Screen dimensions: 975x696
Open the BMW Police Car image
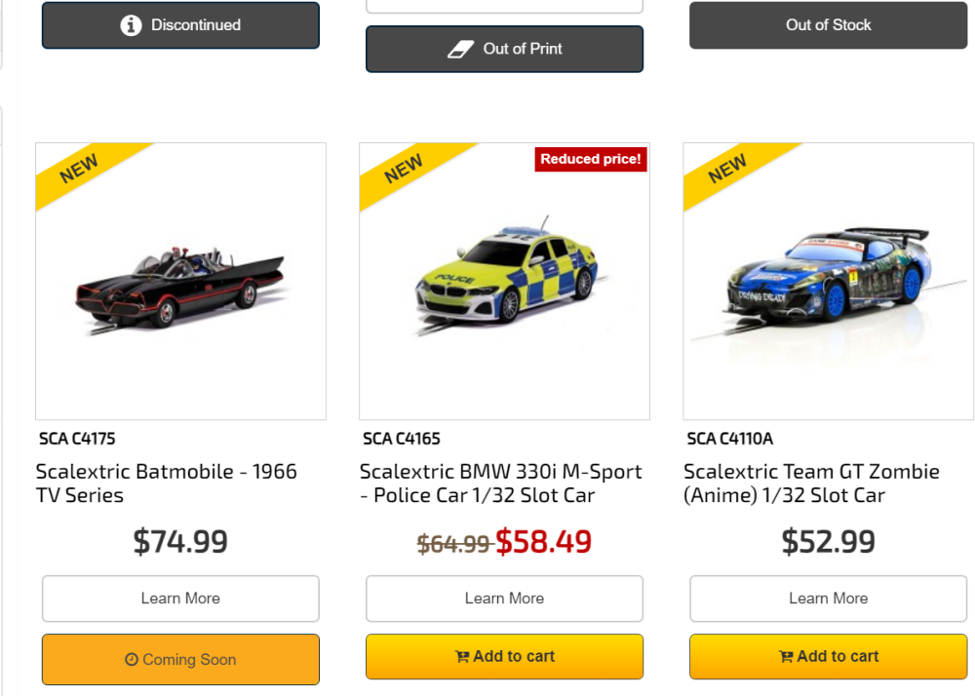[504, 281]
